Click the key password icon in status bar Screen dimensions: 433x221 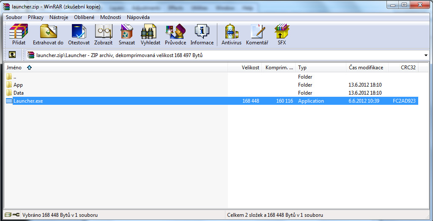(16, 215)
